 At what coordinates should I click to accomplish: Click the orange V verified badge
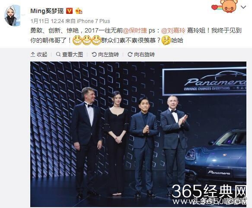(x=70, y=11)
